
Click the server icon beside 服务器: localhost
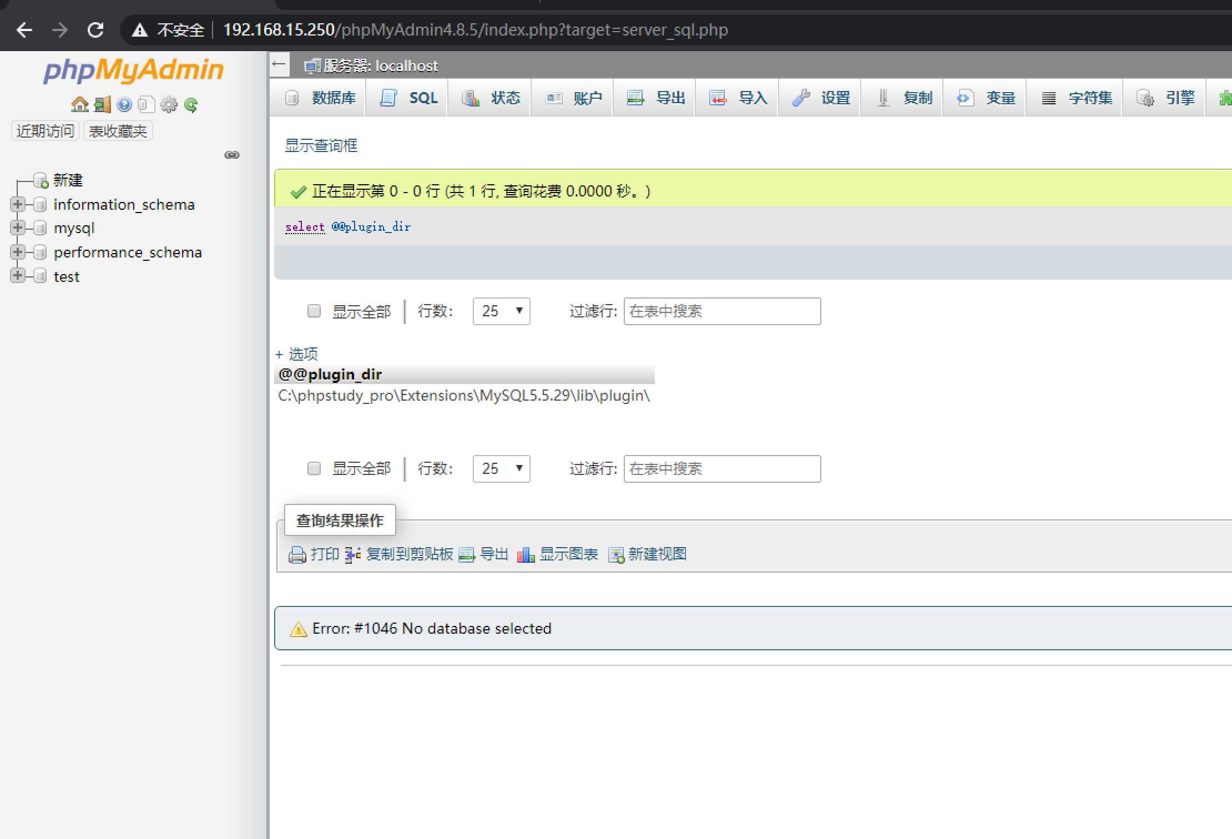point(312,67)
